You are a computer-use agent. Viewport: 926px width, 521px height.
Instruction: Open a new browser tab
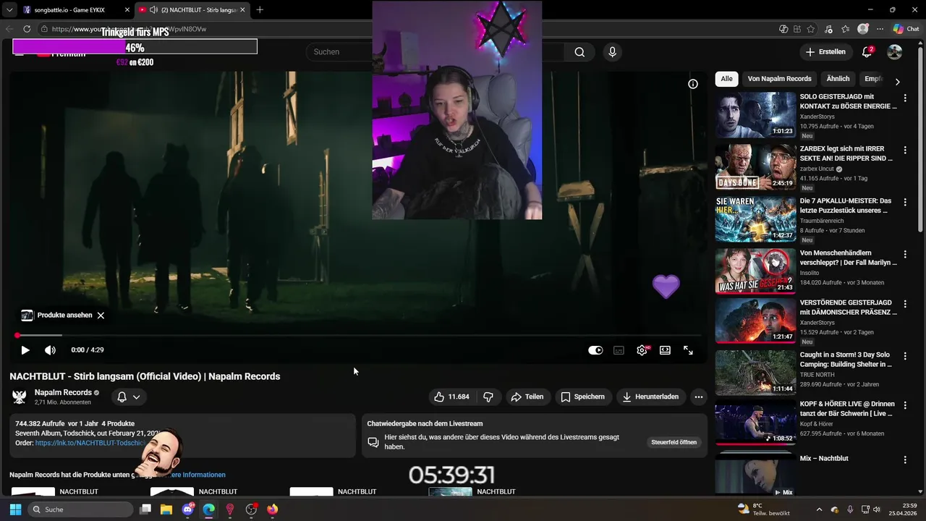pos(260,10)
